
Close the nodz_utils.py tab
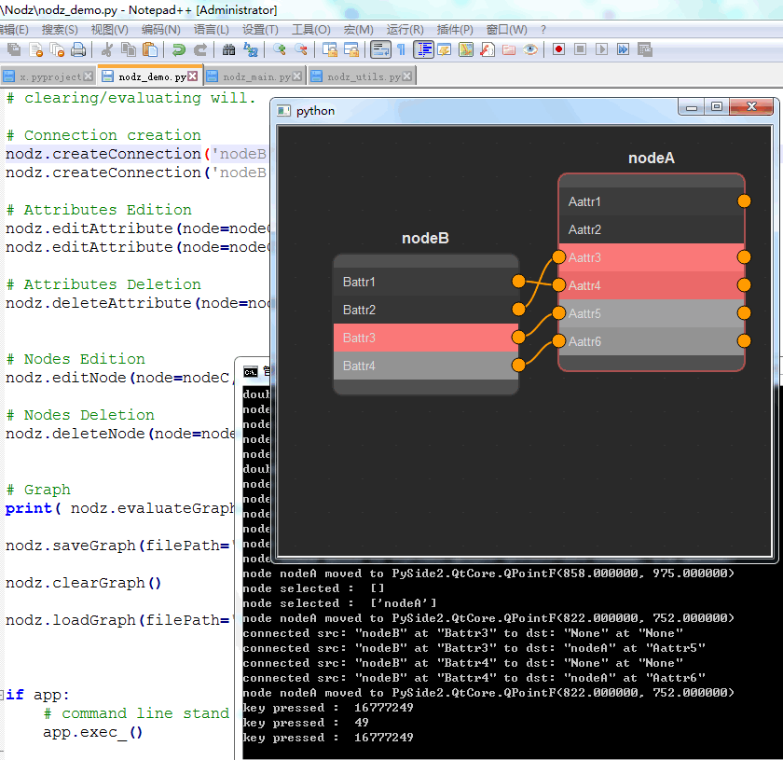[x=407, y=76]
